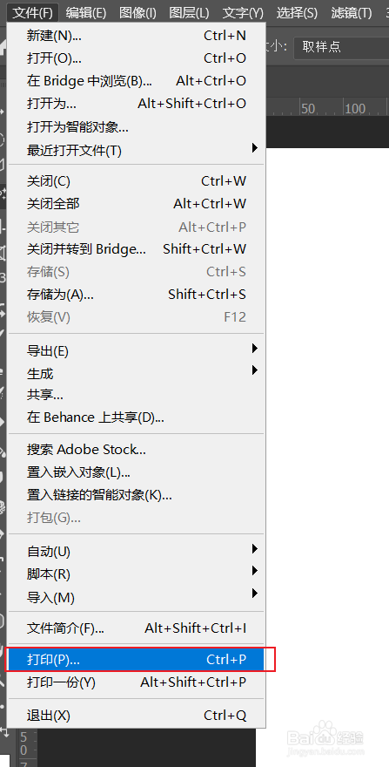Select 置入嵌入对象(L)... menu item
The width and height of the screenshot is (389, 767).
[136, 472]
